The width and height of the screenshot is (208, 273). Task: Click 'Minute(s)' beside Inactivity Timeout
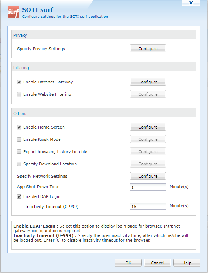pos(179,206)
